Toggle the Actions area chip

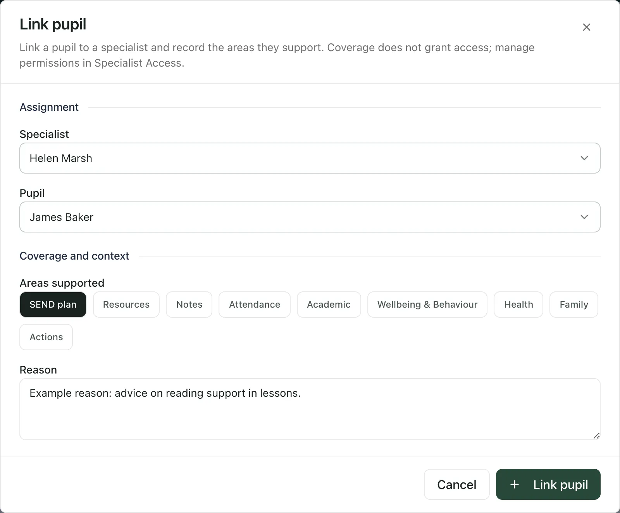click(x=46, y=337)
